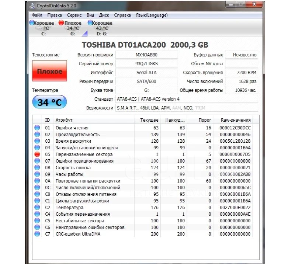This screenshot has width=295, height=264.
Task: Click status dot for Нестабильные сектора
Action: [37, 220]
